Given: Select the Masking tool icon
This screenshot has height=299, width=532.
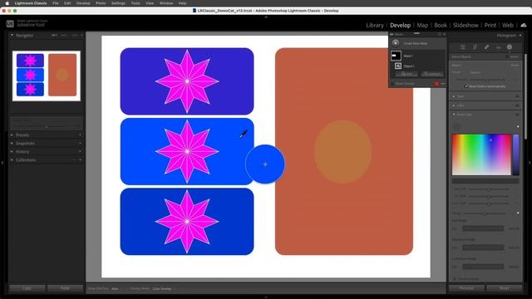Looking at the screenshot, I should (x=510, y=47).
